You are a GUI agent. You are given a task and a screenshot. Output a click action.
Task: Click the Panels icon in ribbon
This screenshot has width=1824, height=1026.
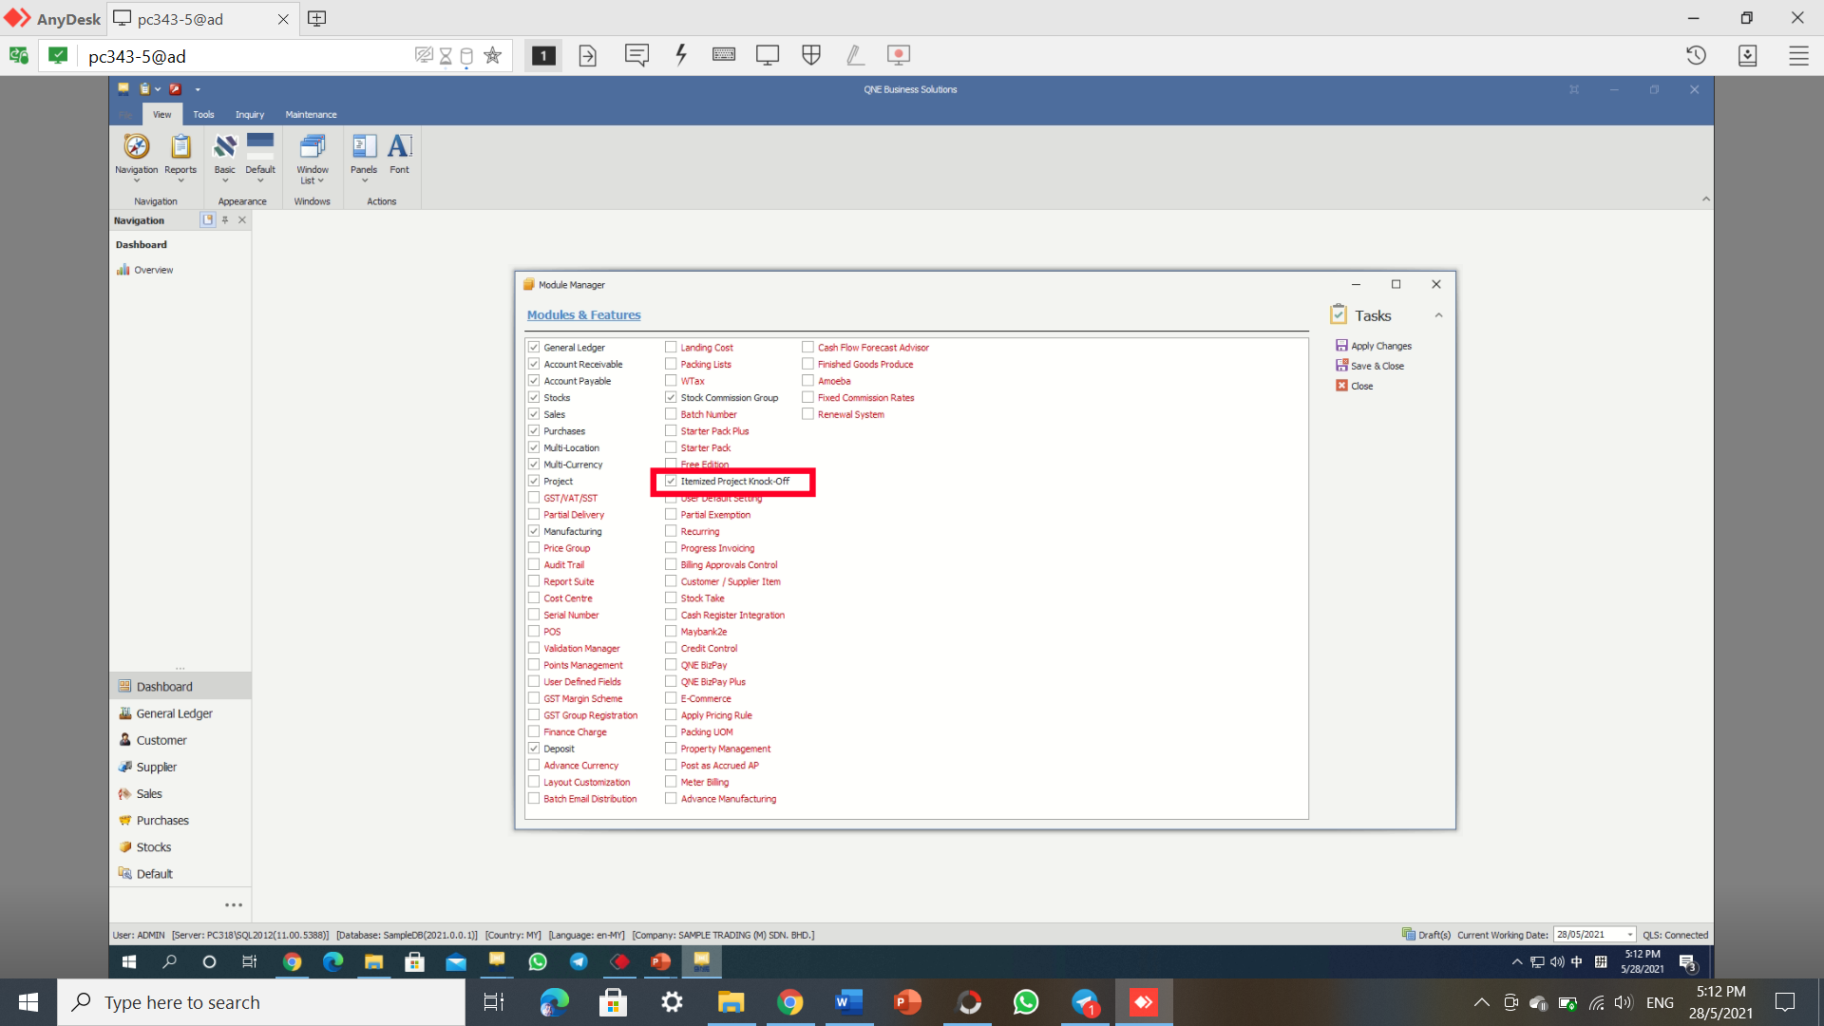pos(364,146)
